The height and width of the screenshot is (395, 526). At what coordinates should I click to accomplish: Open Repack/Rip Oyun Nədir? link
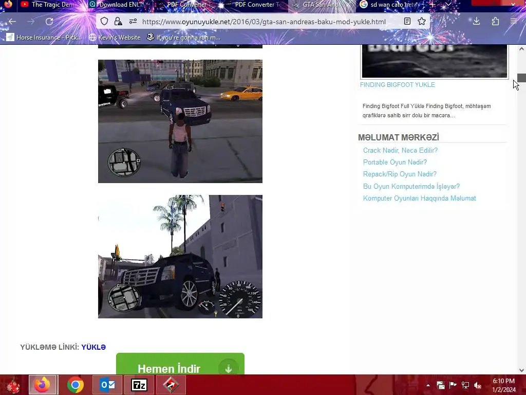click(400, 174)
